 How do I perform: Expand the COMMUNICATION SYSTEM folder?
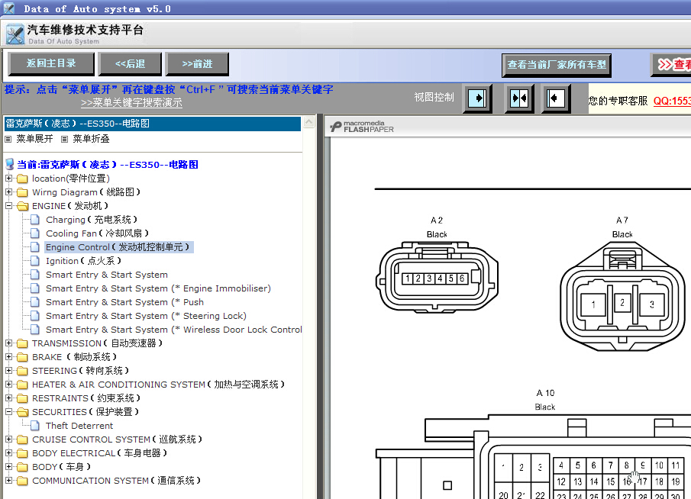[8, 480]
